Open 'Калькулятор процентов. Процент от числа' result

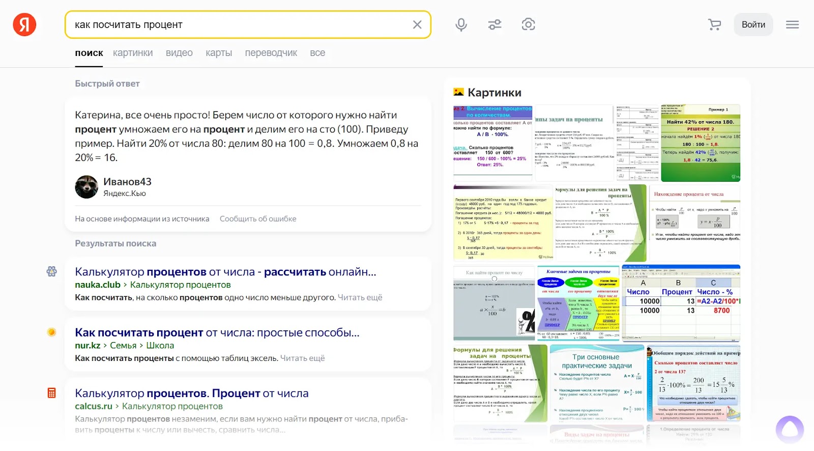pos(192,393)
